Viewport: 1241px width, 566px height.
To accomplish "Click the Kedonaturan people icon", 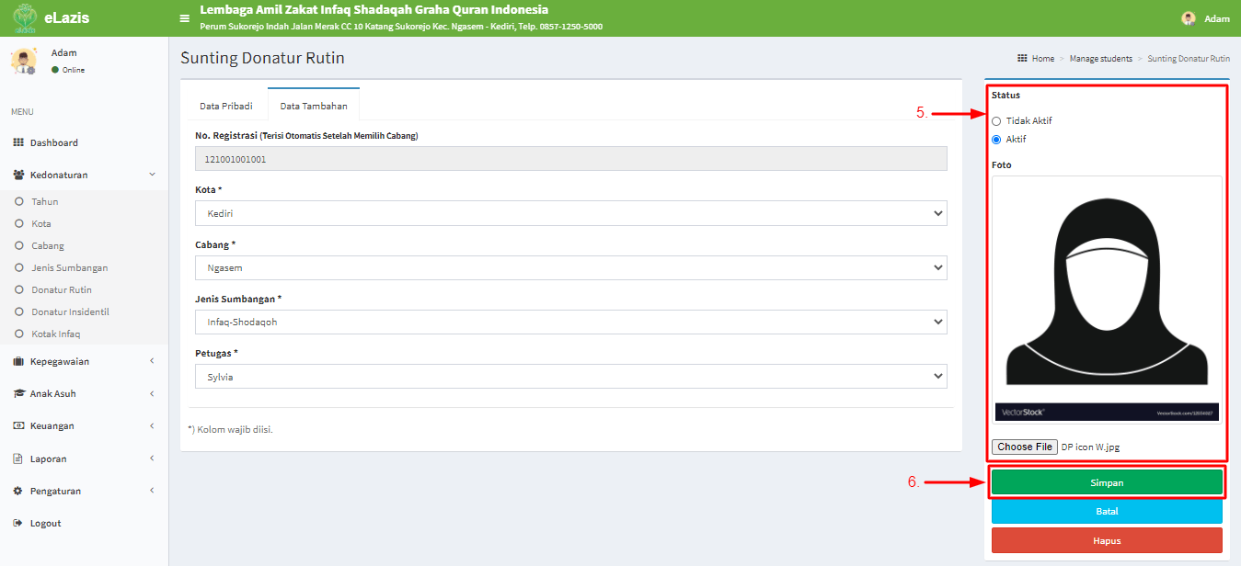I will click(x=18, y=175).
